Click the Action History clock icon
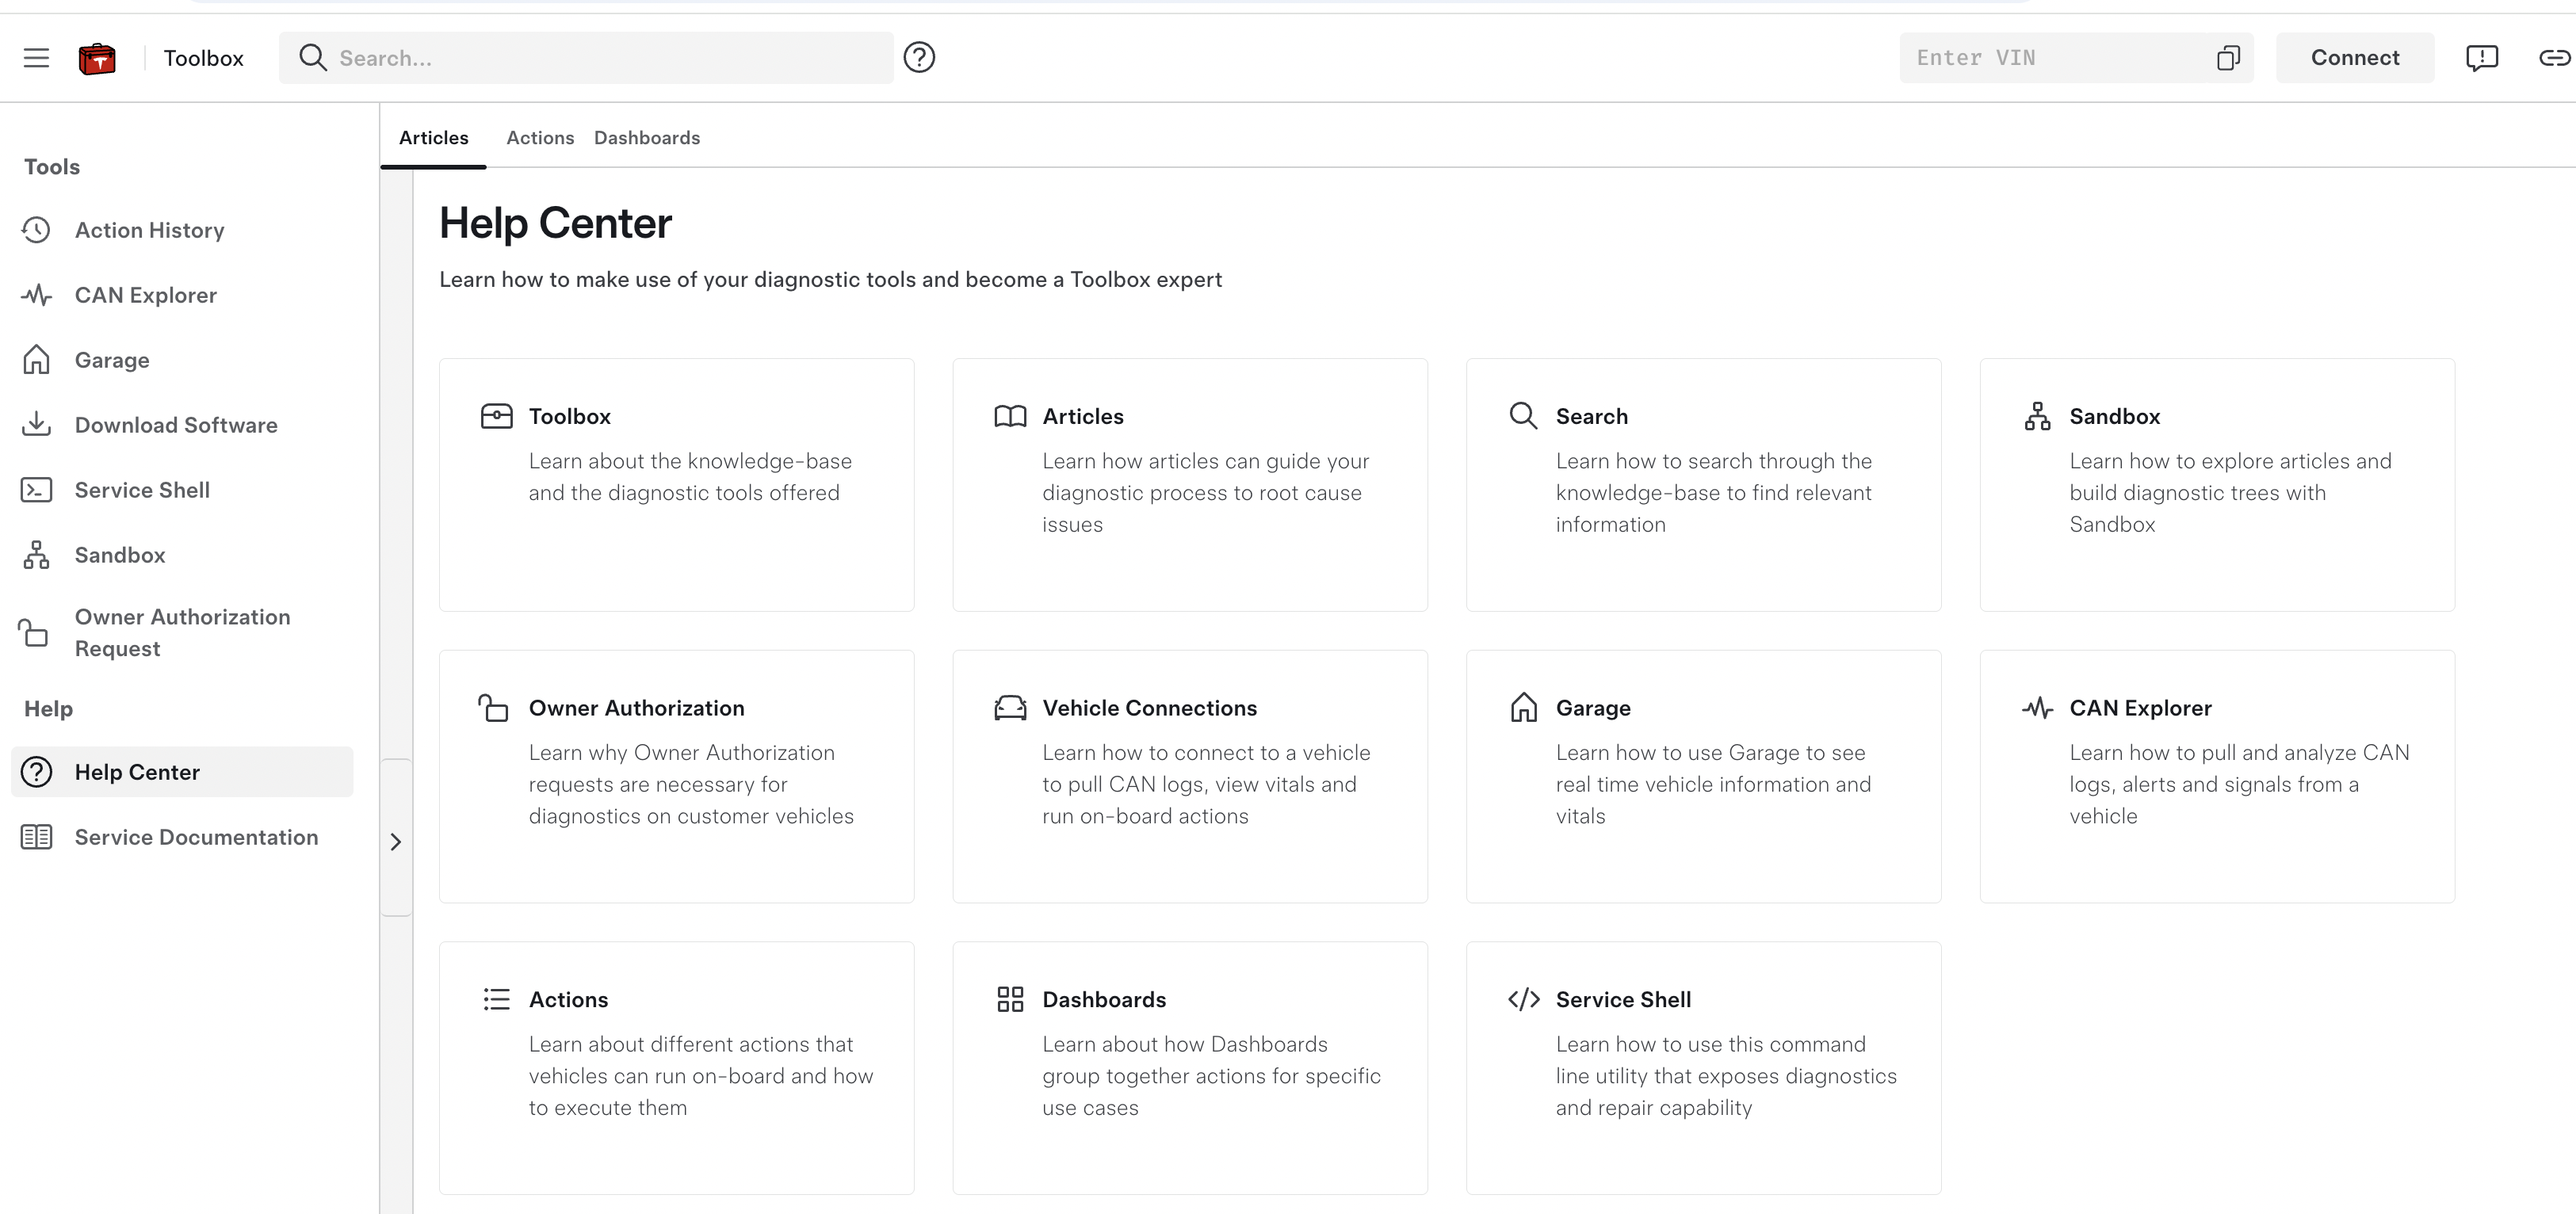This screenshot has width=2576, height=1214. [36, 230]
